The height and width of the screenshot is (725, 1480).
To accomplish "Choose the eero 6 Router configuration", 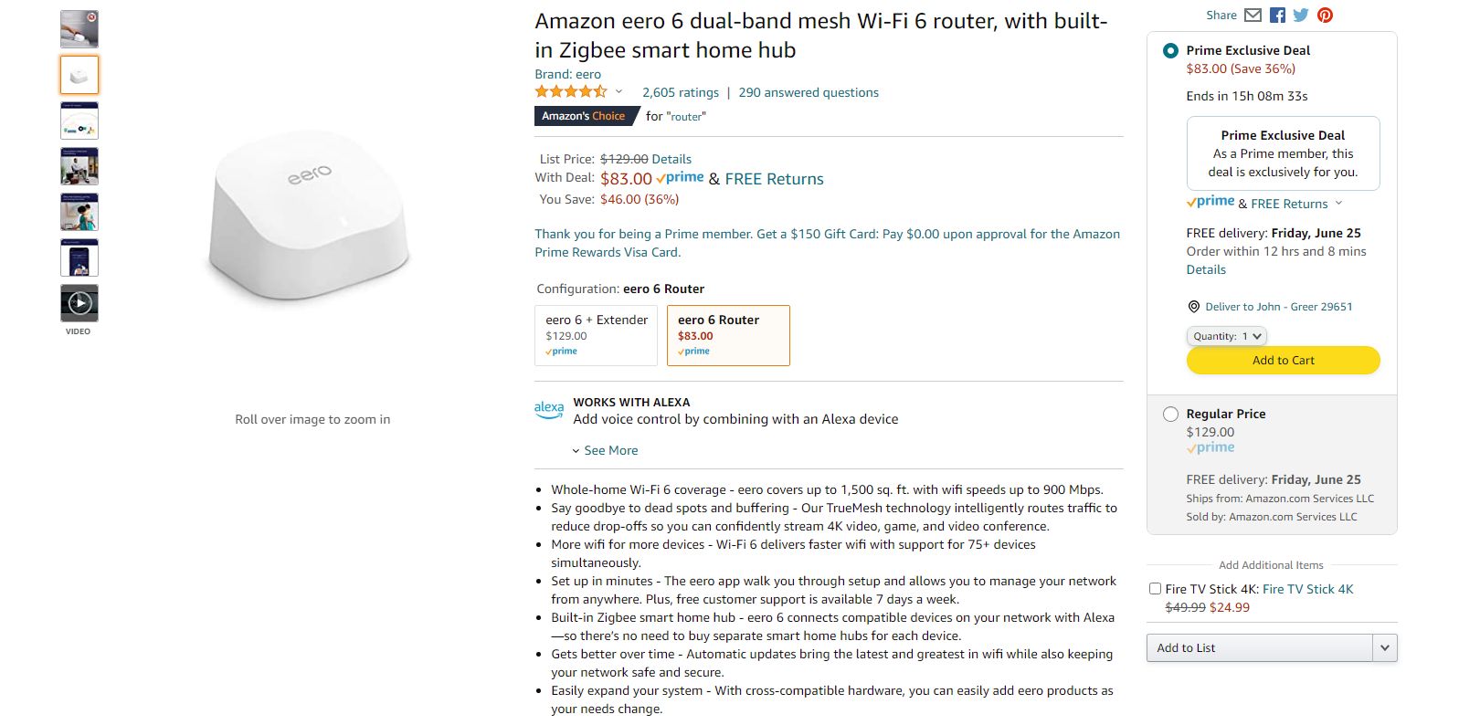I will (x=728, y=335).
